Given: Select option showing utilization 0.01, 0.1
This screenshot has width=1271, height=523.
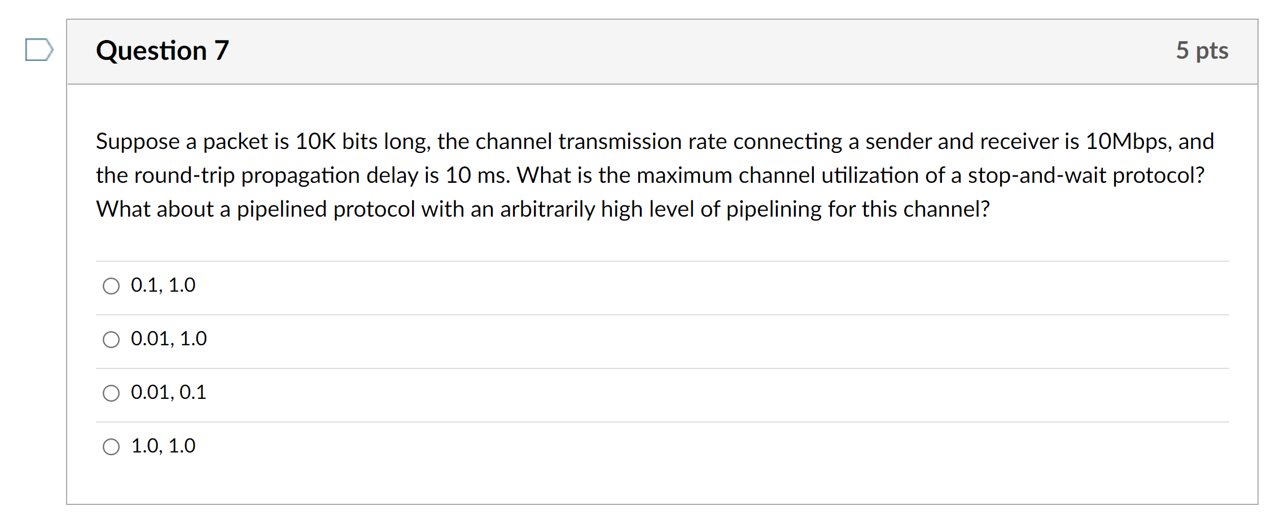Looking at the screenshot, I should (111, 393).
